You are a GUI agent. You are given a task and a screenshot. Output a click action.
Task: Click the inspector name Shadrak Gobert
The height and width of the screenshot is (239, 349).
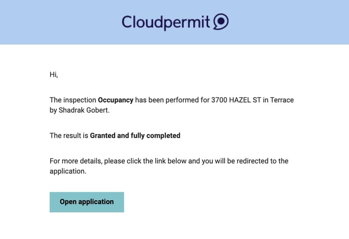(x=84, y=110)
